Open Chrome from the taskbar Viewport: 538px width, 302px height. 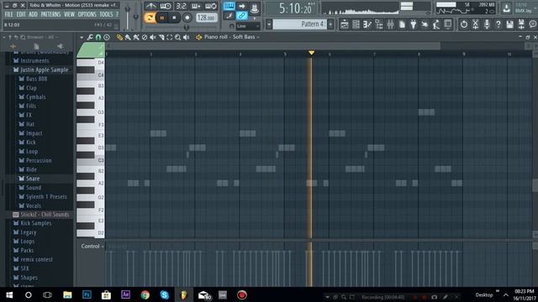145,294
